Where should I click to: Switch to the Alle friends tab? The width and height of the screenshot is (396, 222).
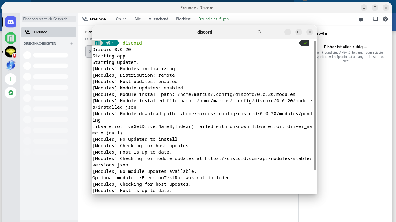tap(138, 19)
